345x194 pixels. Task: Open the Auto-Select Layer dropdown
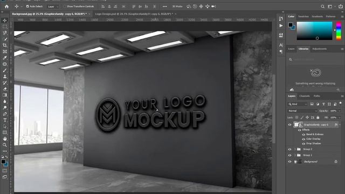[x=53, y=6]
